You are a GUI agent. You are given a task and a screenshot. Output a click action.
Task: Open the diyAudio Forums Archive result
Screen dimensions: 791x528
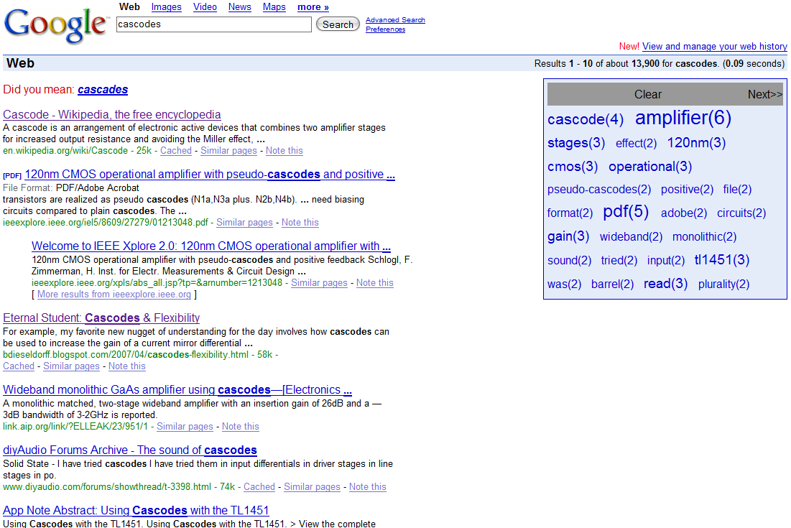pyautogui.click(x=130, y=450)
